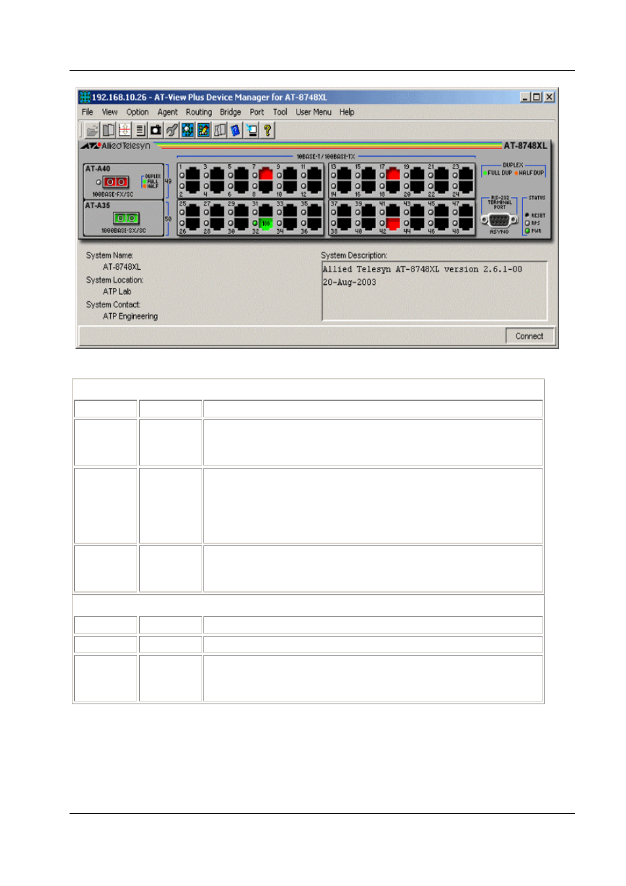Click the camera snapshot toolbar icon

(156, 130)
